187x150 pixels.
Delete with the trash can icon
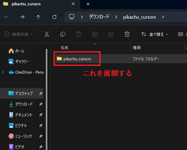pos(127,34)
